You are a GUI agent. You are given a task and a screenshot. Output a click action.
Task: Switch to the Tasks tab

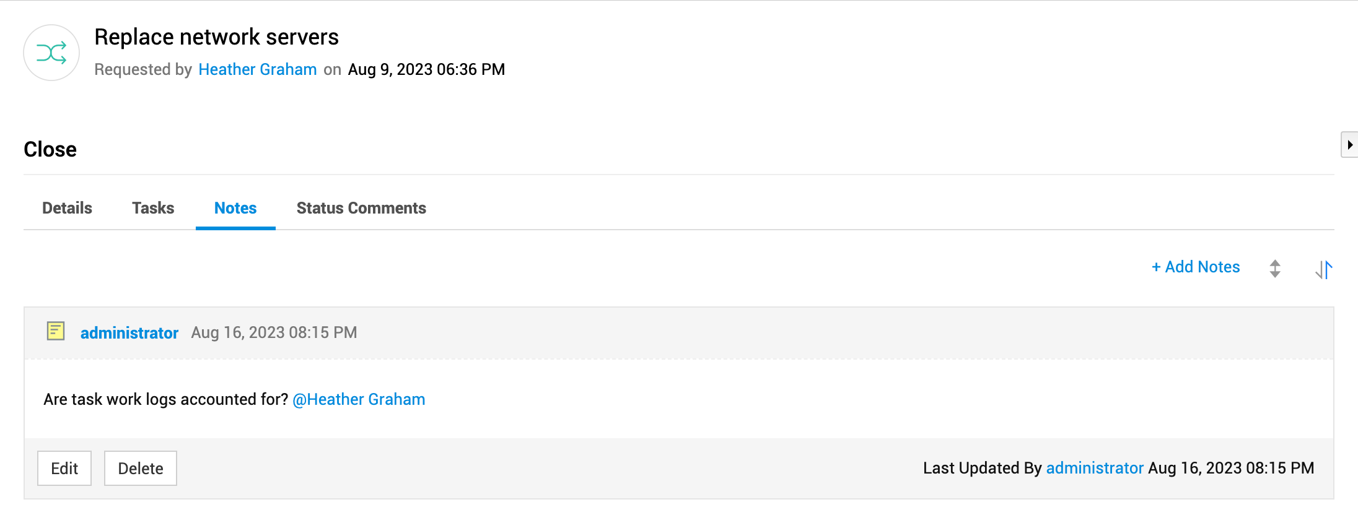pyautogui.click(x=153, y=208)
